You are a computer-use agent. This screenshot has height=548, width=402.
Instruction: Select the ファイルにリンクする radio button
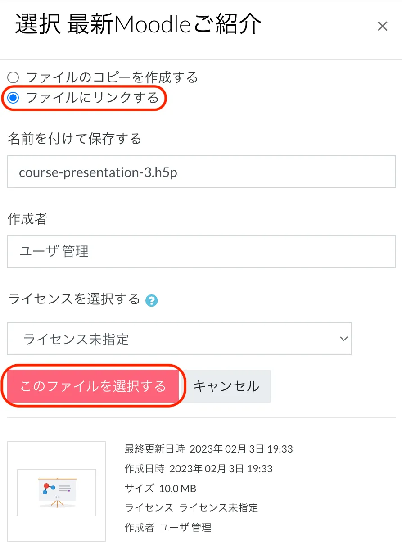click(x=14, y=98)
